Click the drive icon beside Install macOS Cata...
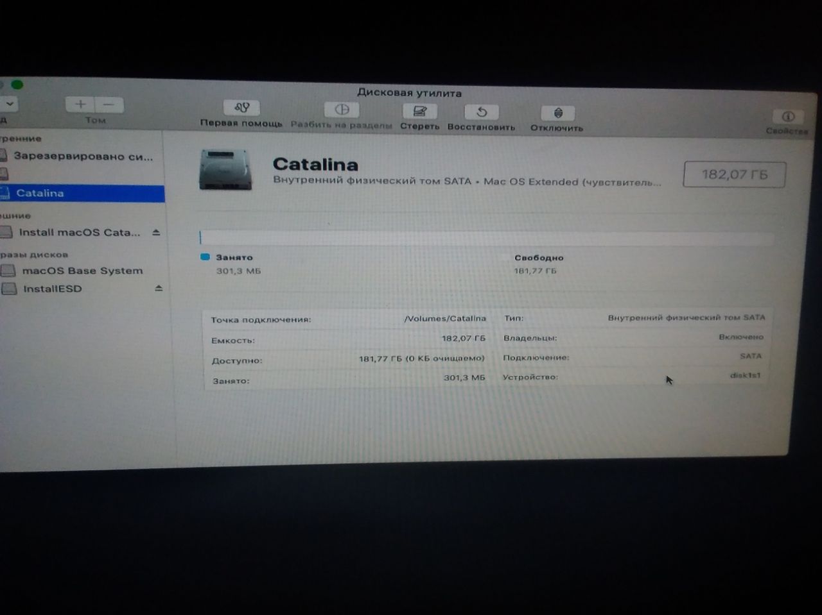822x615 pixels. [x=6, y=232]
